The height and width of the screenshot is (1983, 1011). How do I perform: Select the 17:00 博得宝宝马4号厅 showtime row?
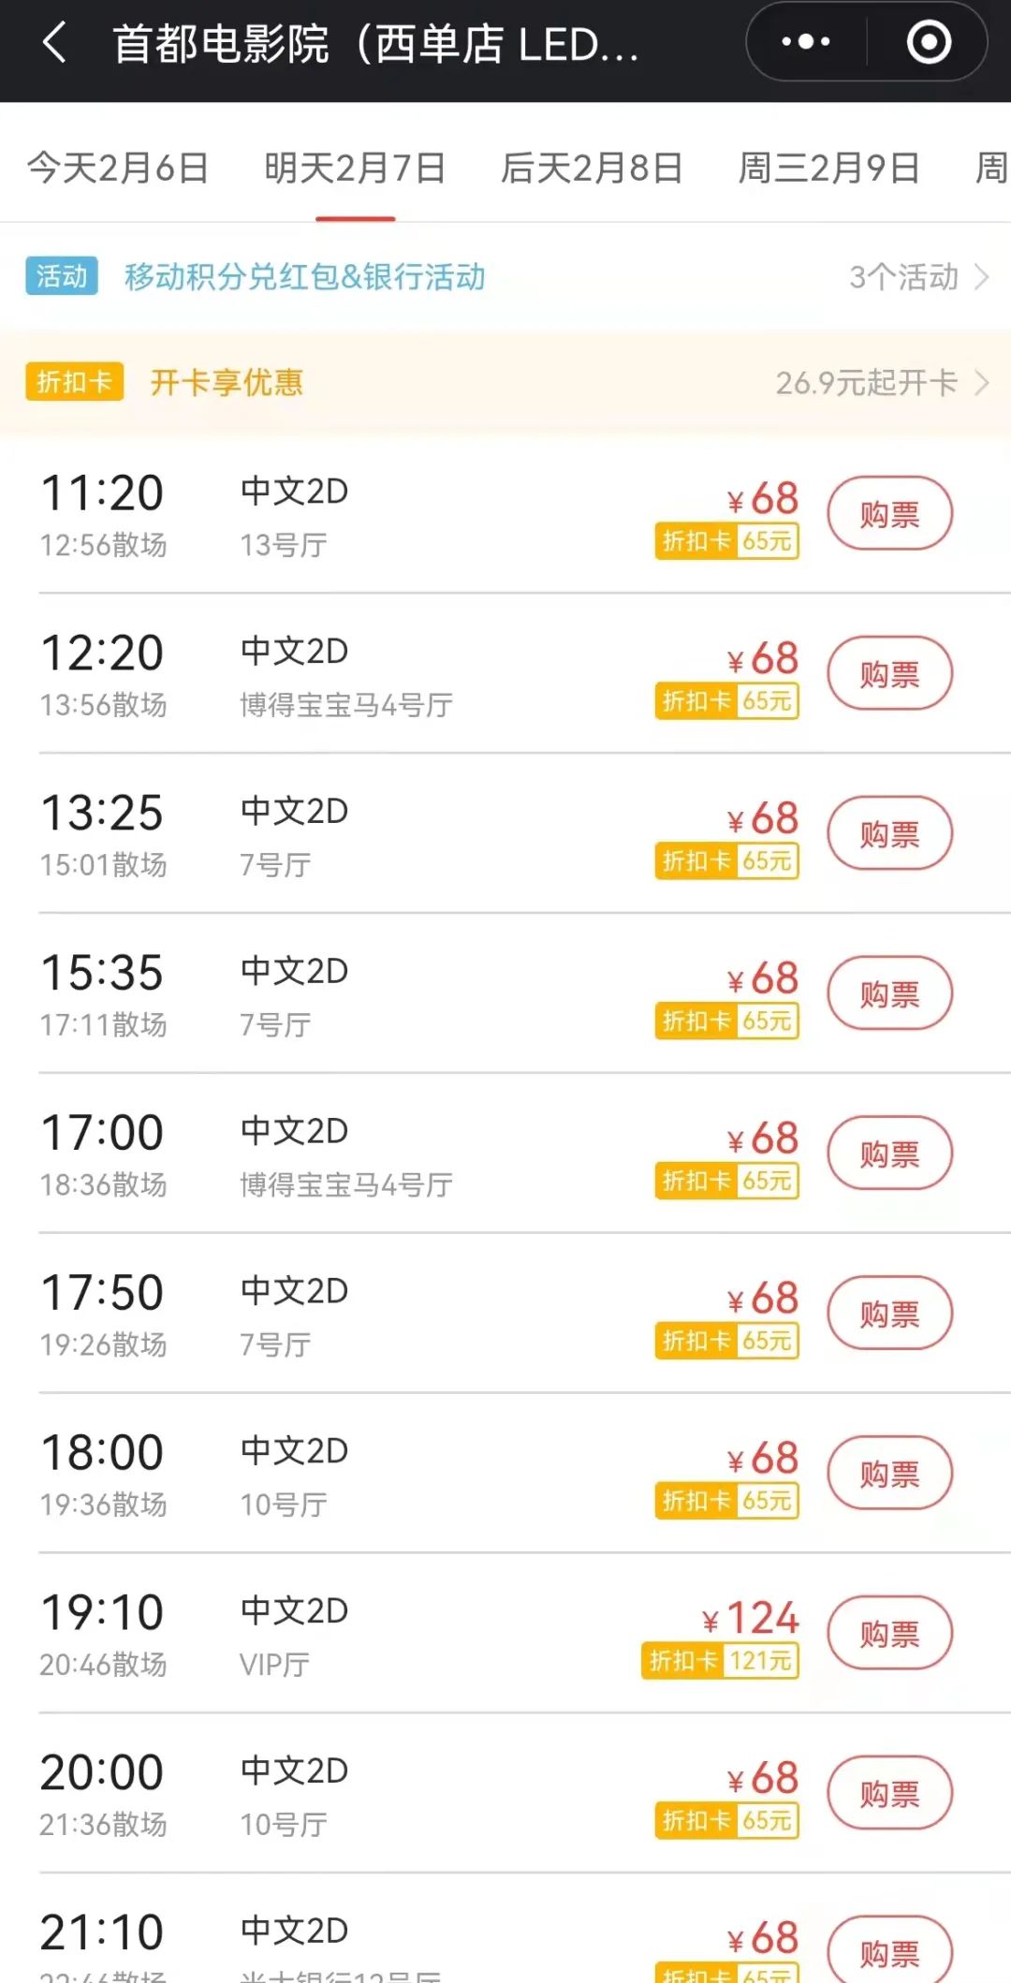coord(374,1154)
